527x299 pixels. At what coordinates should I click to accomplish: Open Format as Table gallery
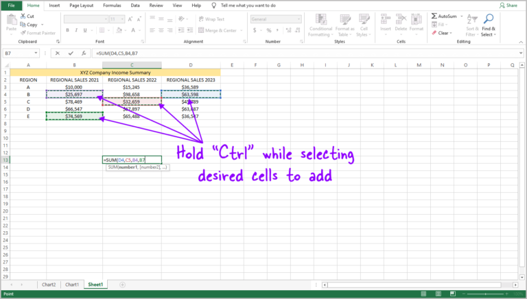click(x=345, y=25)
